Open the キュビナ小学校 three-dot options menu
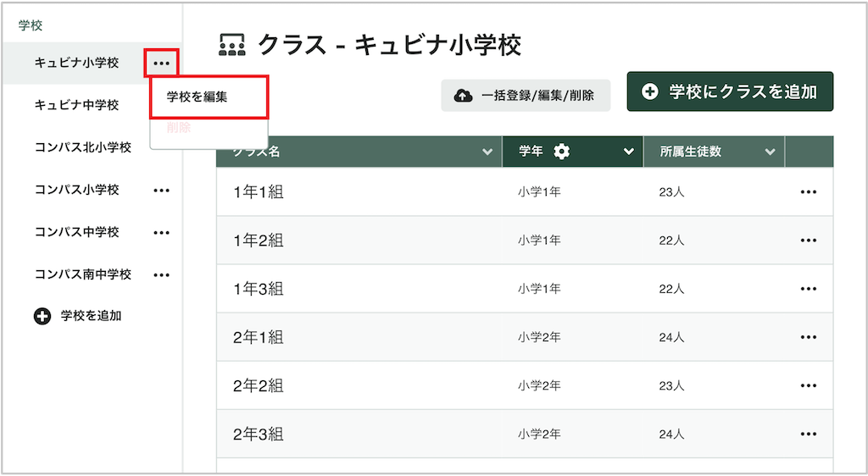This screenshot has width=868, height=476. [x=161, y=64]
